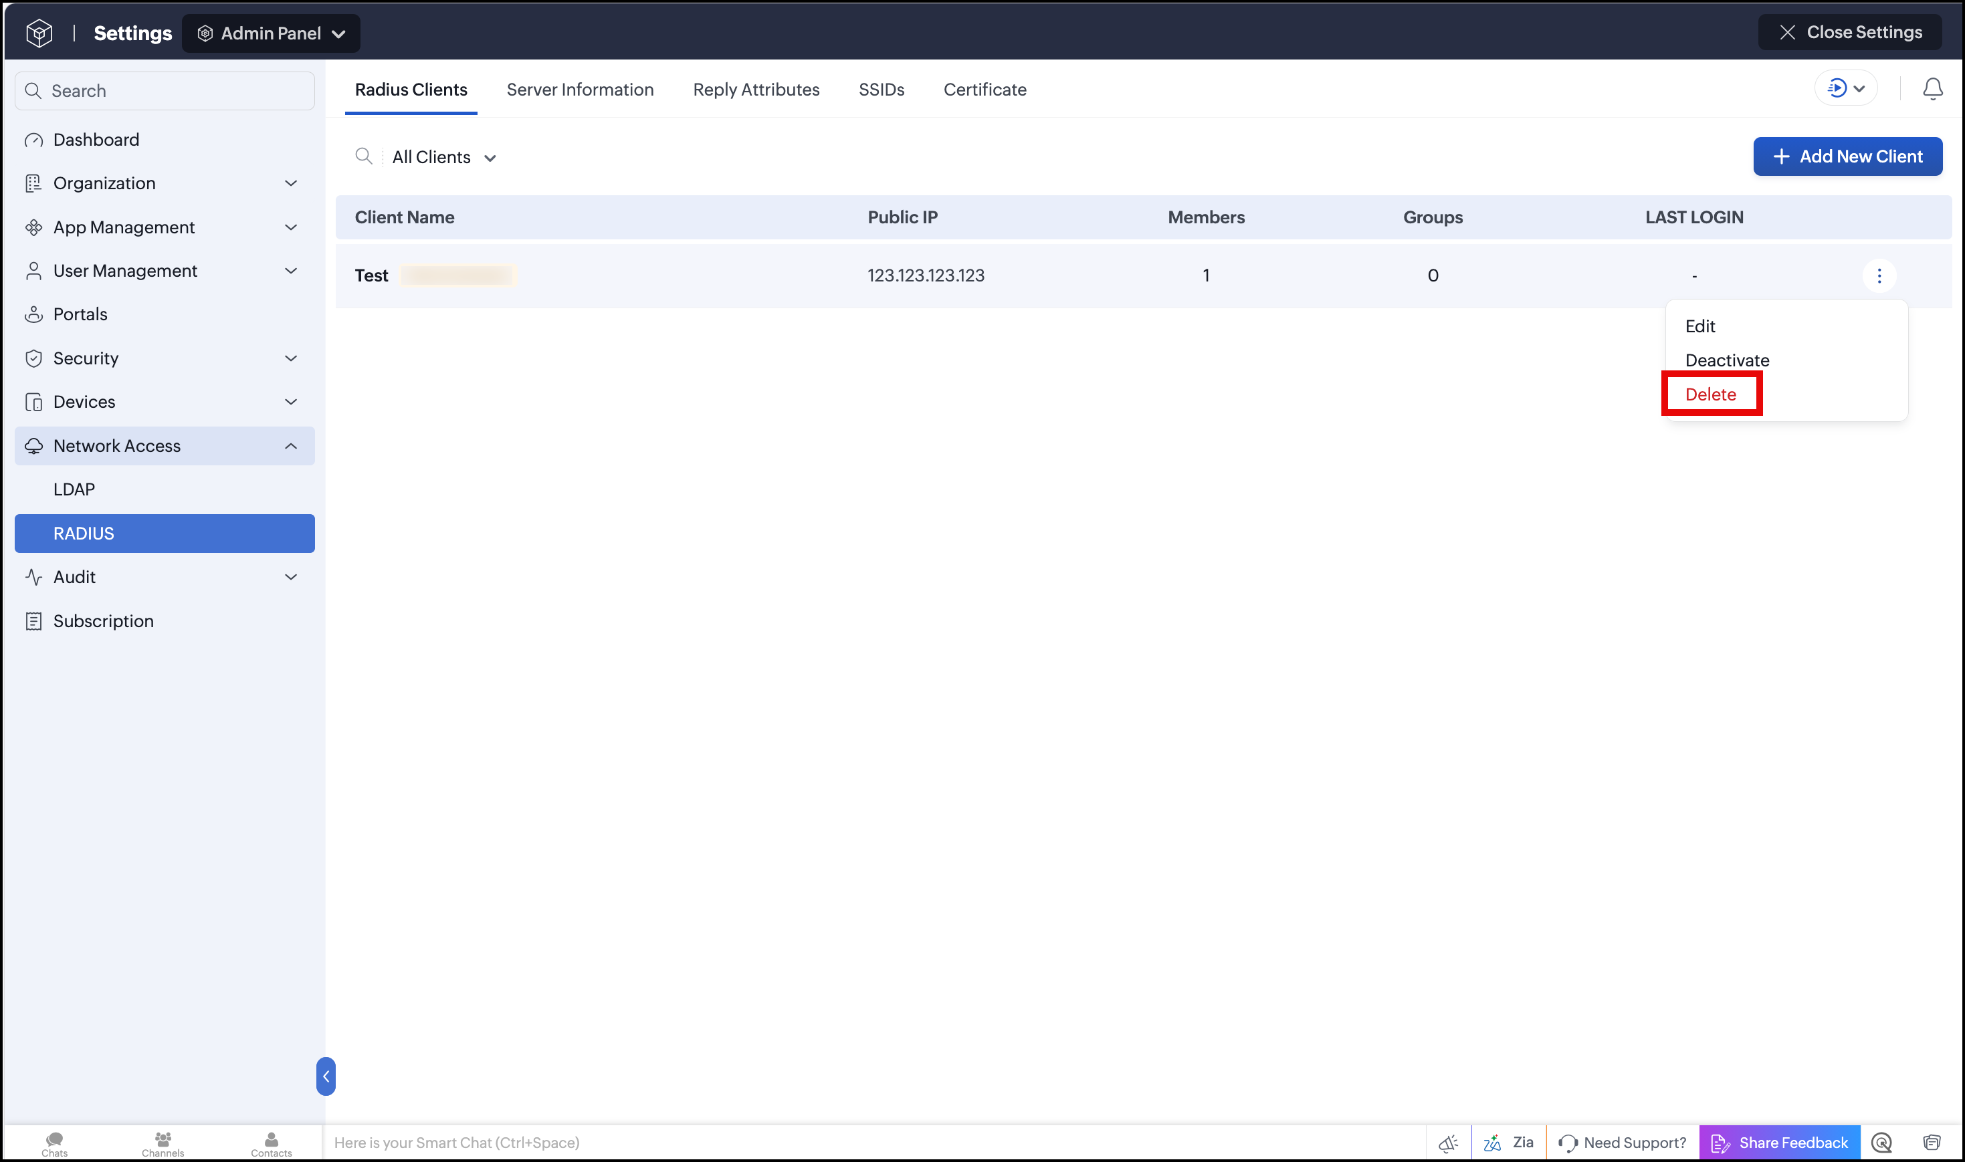Viewport: 1965px width, 1162px height.
Task: Open LDAP under Network Access
Action: click(165, 489)
